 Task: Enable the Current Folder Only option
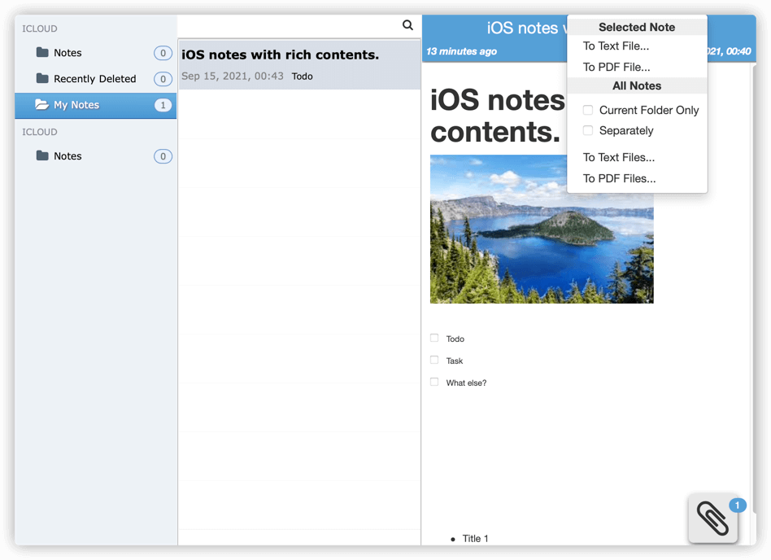point(588,110)
